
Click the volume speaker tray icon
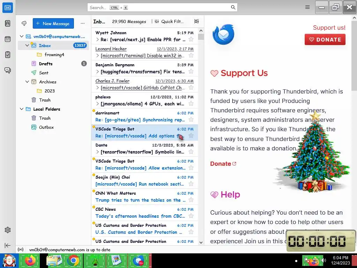coord(324,260)
